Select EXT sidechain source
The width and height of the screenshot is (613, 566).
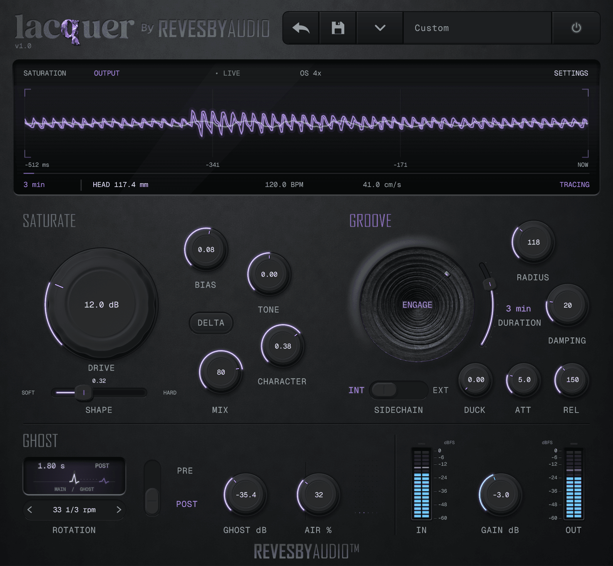440,390
